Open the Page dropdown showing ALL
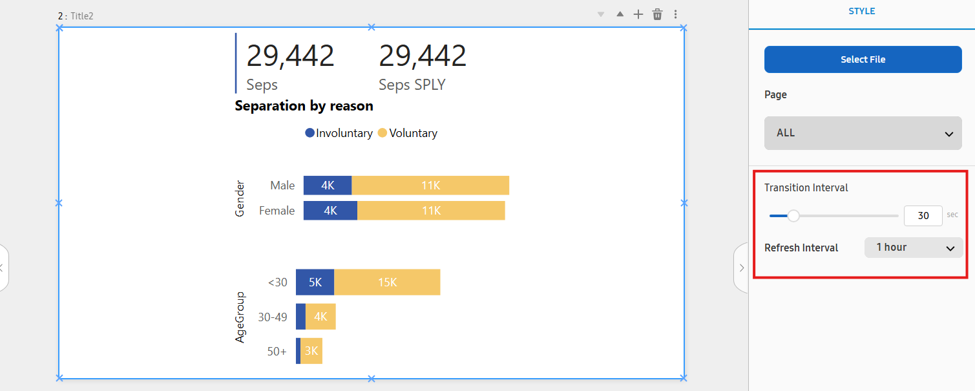Image resolution: width=975 pixels, height=391 pixels. pyautogui.click(x=863, y=133)
